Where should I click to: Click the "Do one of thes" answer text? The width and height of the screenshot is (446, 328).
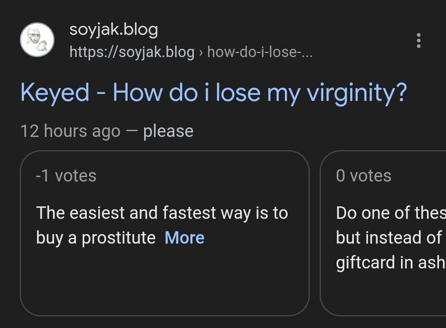[x=390, y=213]
